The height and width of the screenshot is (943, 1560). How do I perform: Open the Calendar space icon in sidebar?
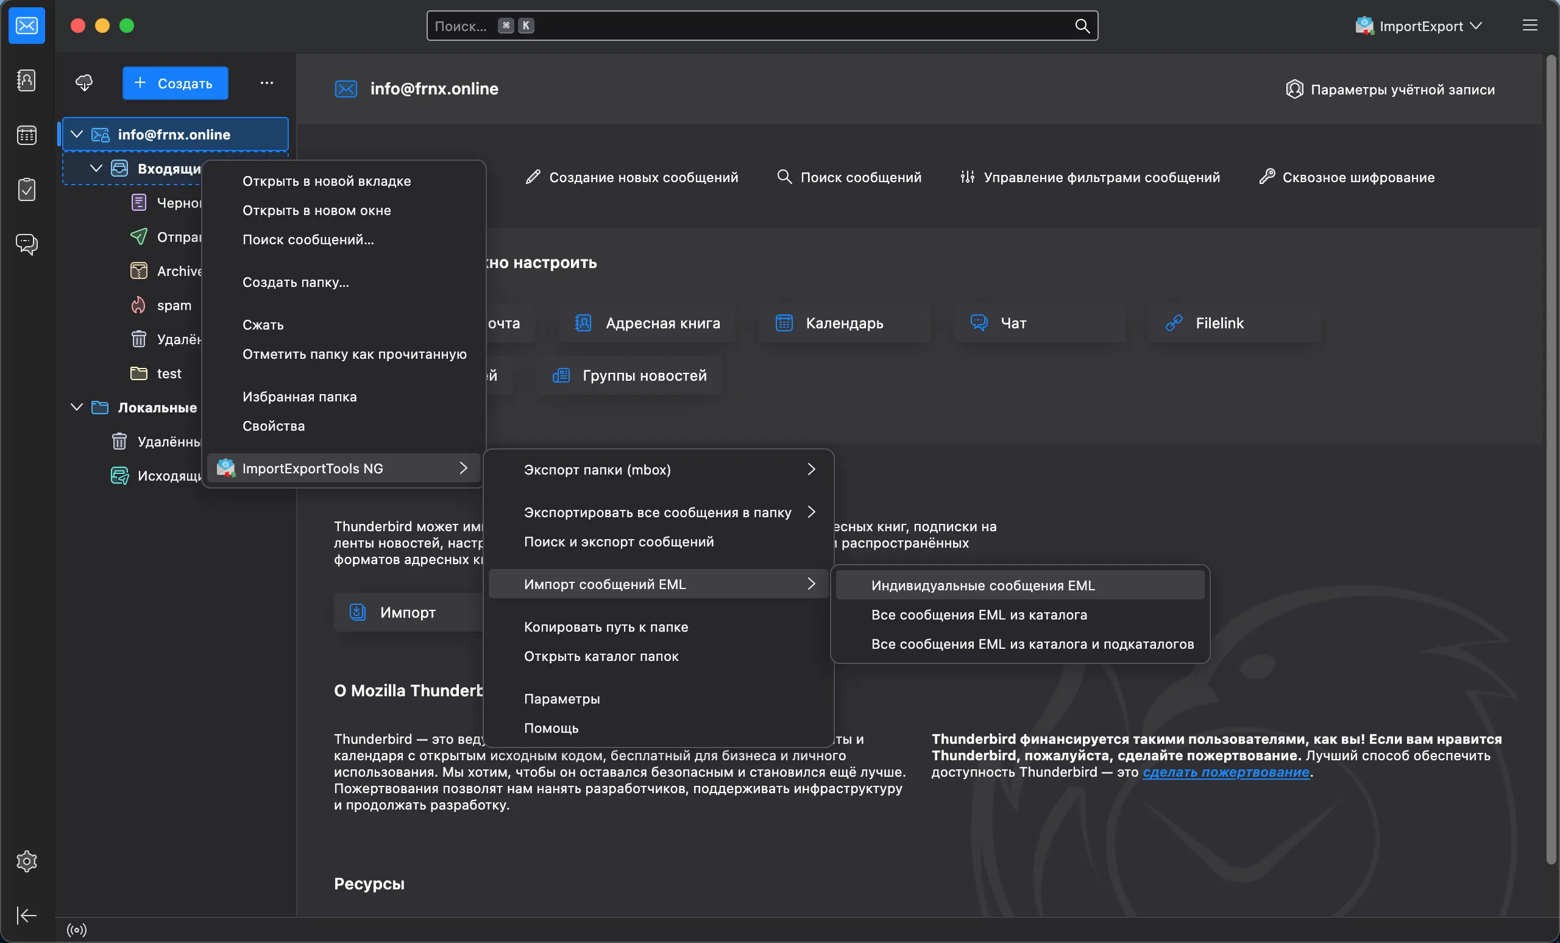[x=26, y=135]
